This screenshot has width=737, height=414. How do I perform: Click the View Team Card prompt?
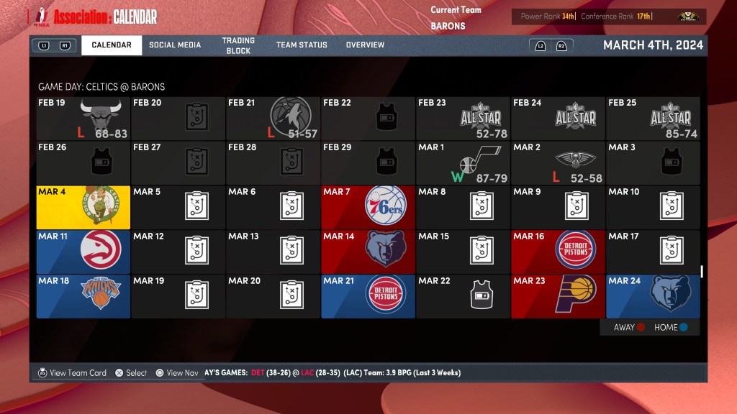tap(72, 373)
